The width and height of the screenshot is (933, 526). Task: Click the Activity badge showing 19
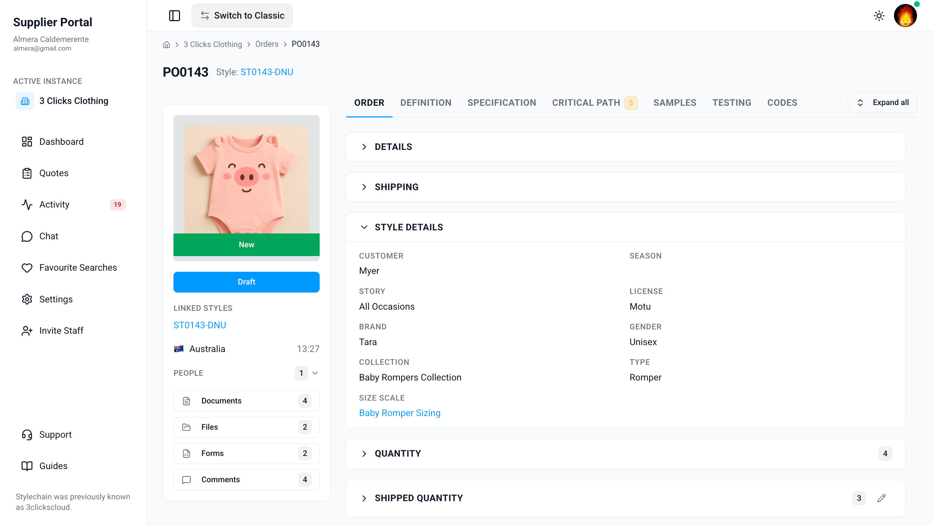click(117, 205)
